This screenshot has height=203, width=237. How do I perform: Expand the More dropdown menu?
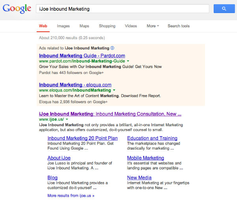pos(153,26)
